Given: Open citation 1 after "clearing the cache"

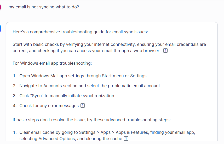Looking at the screenshot, I should coord(126,139).
